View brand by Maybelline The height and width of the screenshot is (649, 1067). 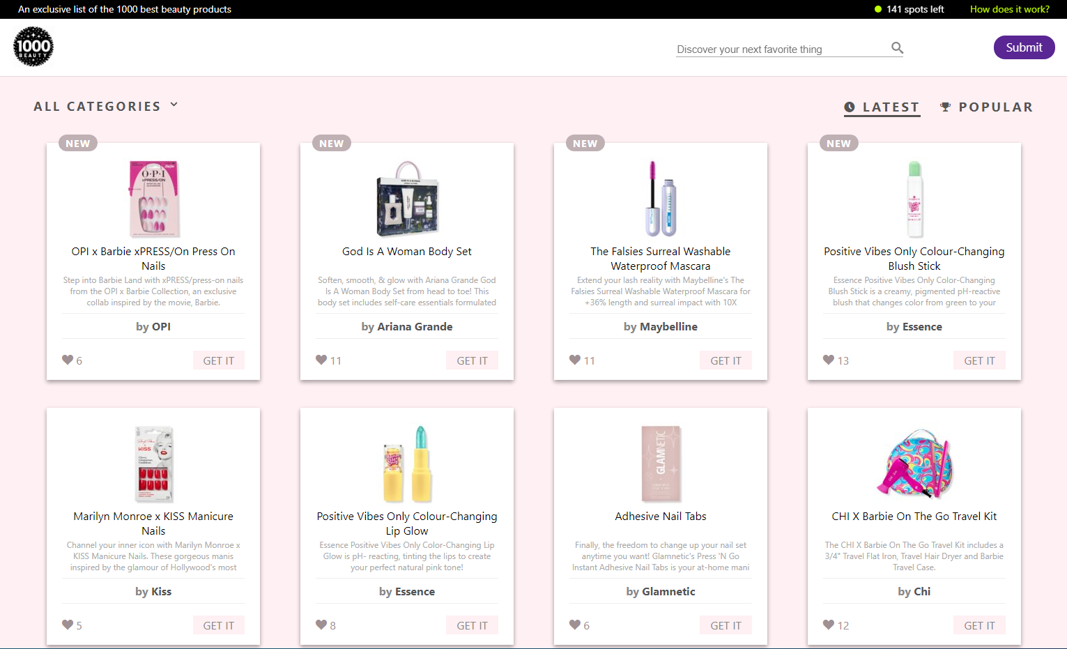(661, 326)
